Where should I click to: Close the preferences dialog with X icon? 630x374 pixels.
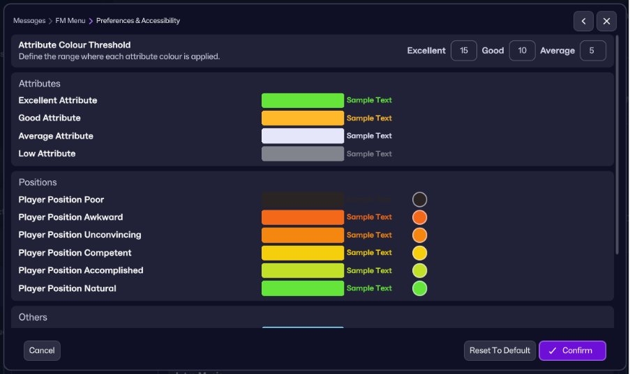coord(606,21)
